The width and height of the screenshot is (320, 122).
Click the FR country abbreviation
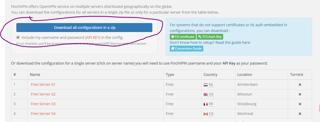coord(211,104)
